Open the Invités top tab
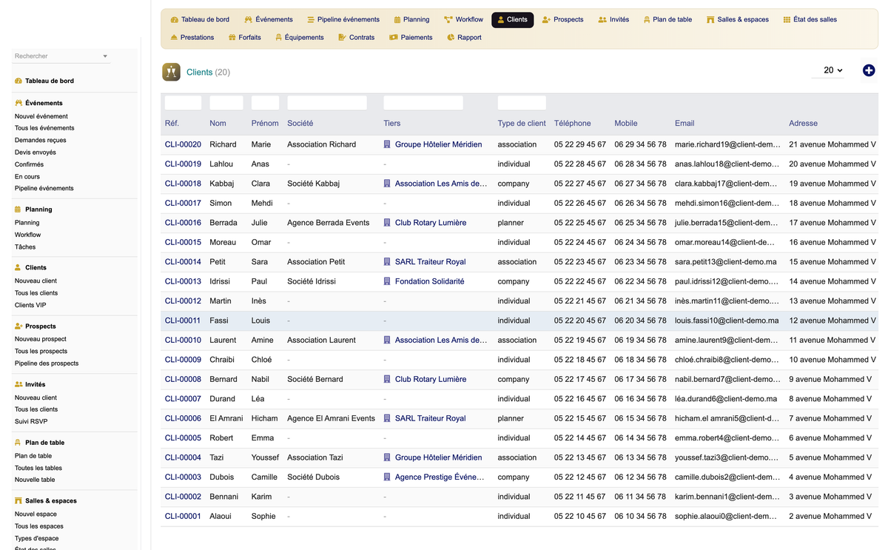Screen dimensions: 888x550 (x=613, y=19)
